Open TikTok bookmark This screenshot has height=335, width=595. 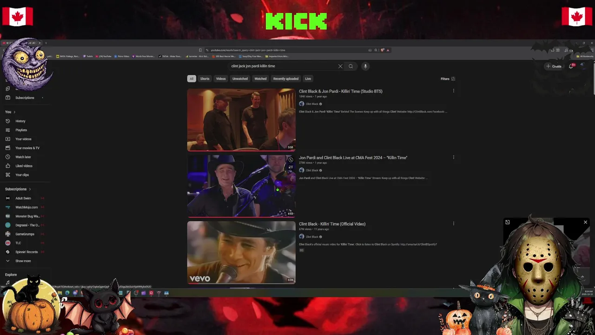click(170, 56)
